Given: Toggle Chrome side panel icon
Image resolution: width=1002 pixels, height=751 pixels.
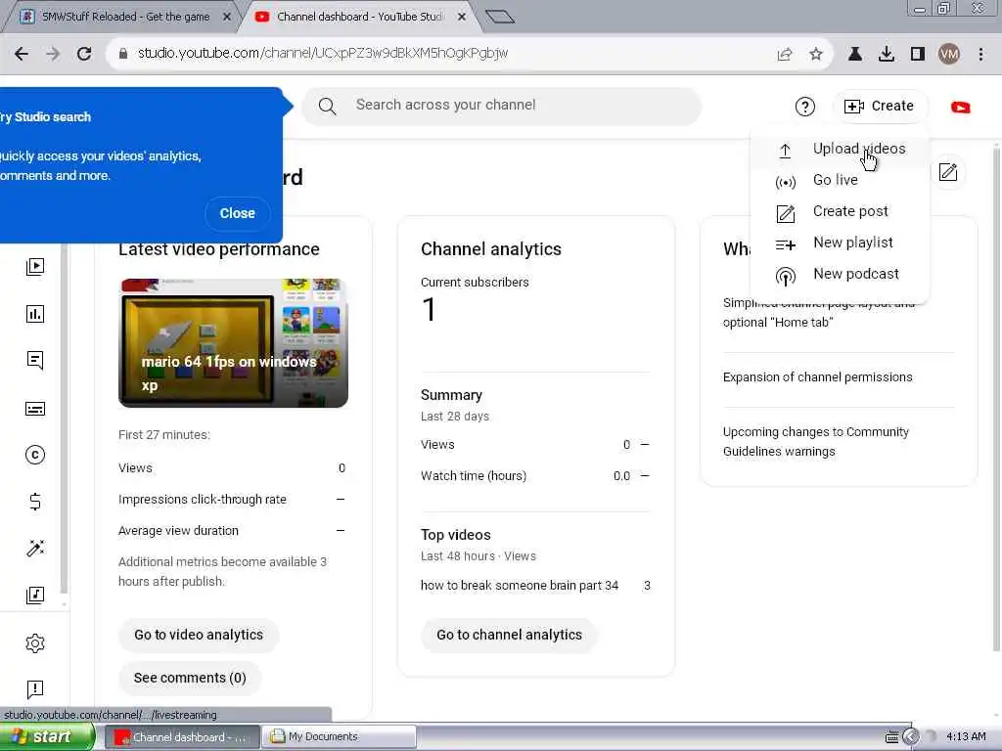Looking at the screenshot, I should 918,55.
